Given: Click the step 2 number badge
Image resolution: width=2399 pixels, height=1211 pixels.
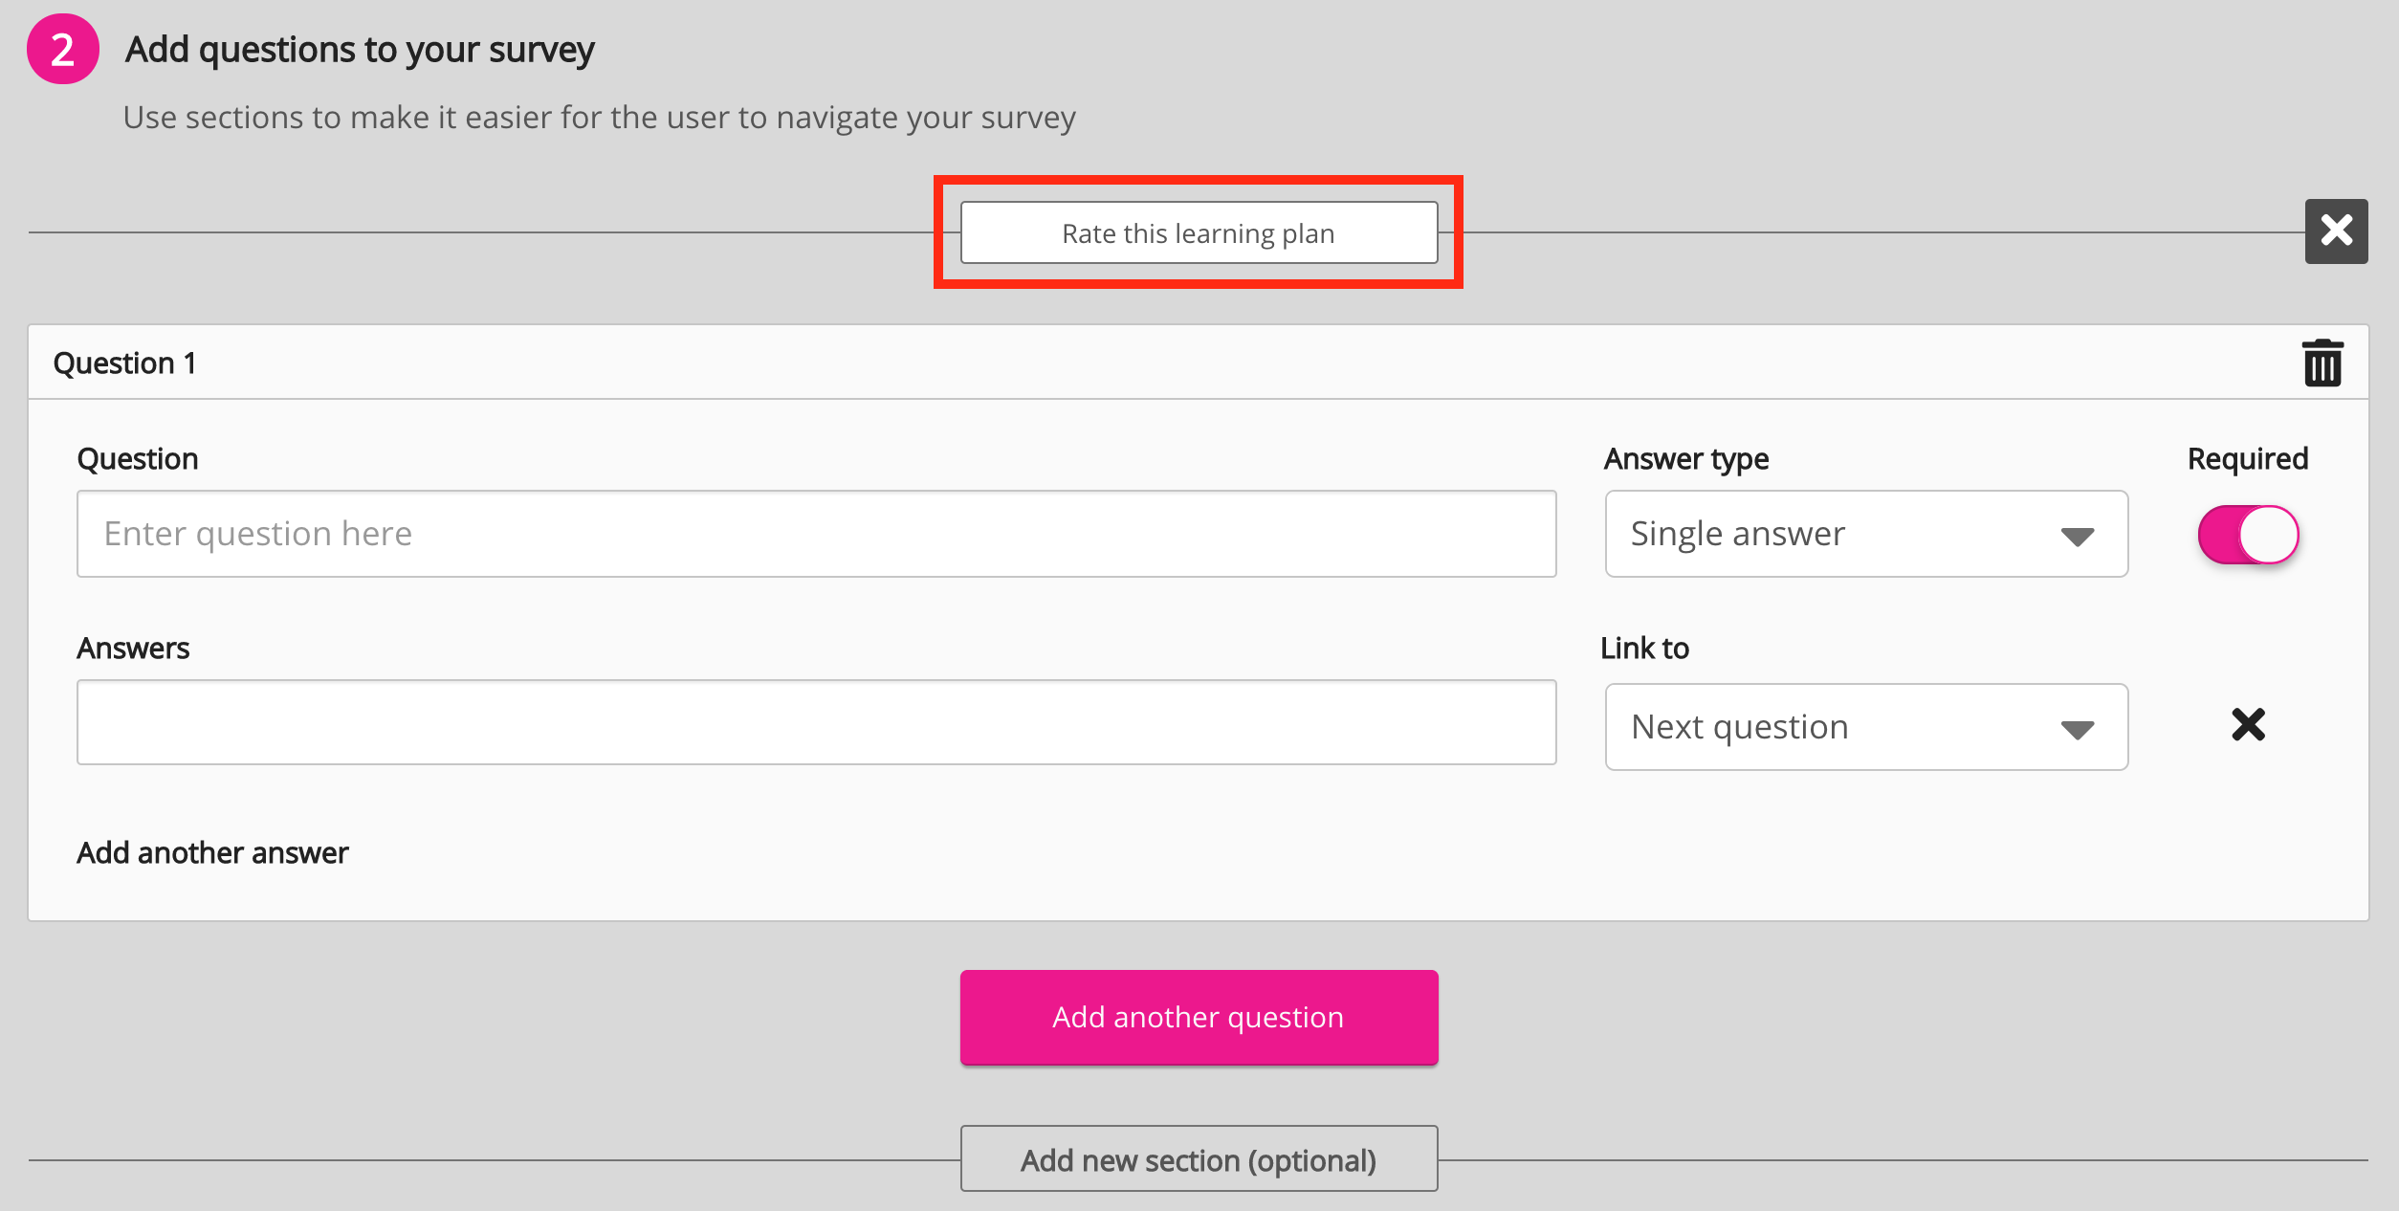Looking at the screenshot, I should pyautogui.click(x=62, y=50).
